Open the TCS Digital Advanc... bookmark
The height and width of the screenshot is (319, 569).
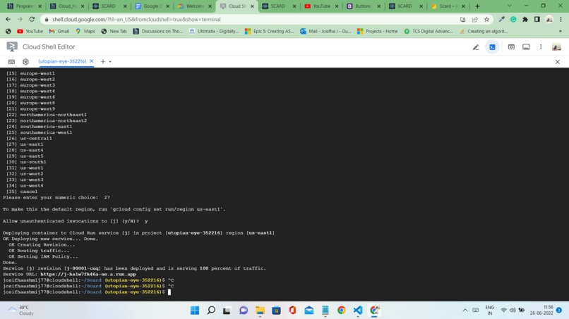pyautogui.click(x=429, y=32)
